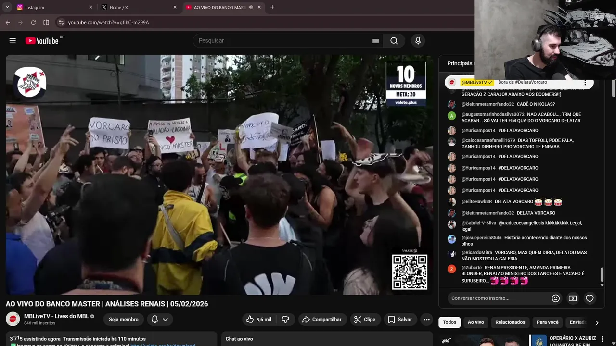616x346 pixels.
Task: Click @caiocesarstefanelli1679 chat username
Action: click(488, 140)
